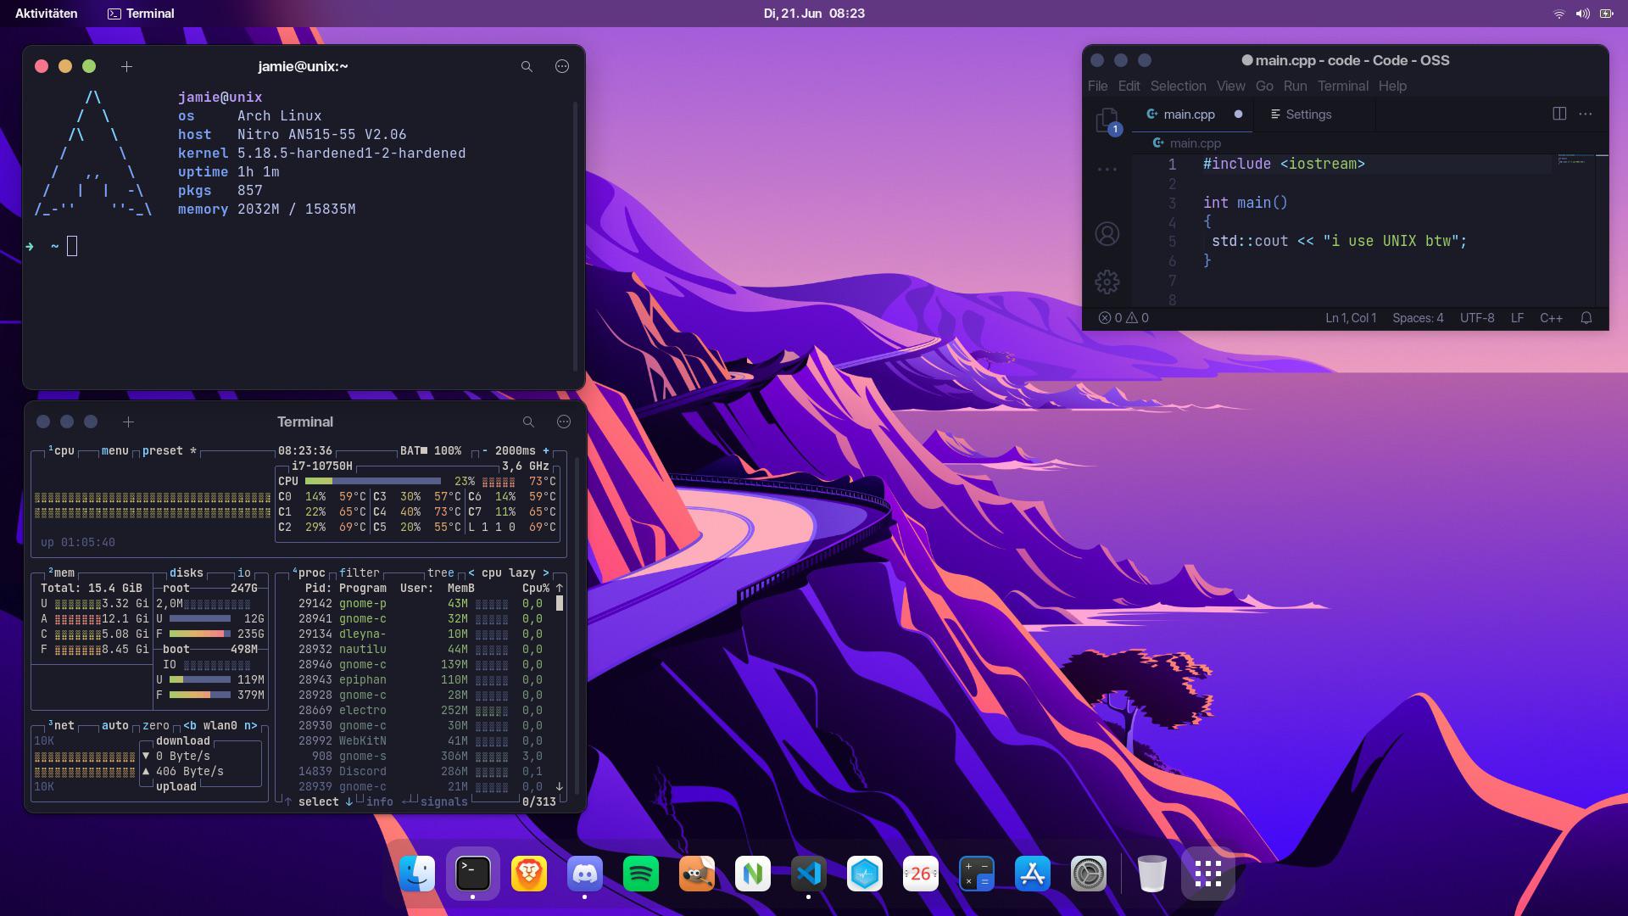Launch GIMP from the dock

pos(697,874)
